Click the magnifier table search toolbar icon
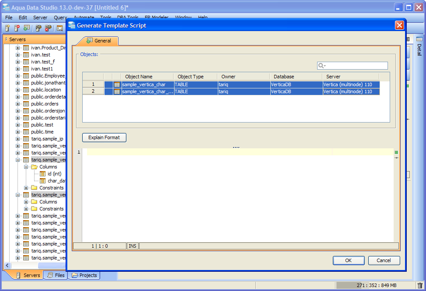This screenshot has width=426, height=291. (x=60, y=28)
